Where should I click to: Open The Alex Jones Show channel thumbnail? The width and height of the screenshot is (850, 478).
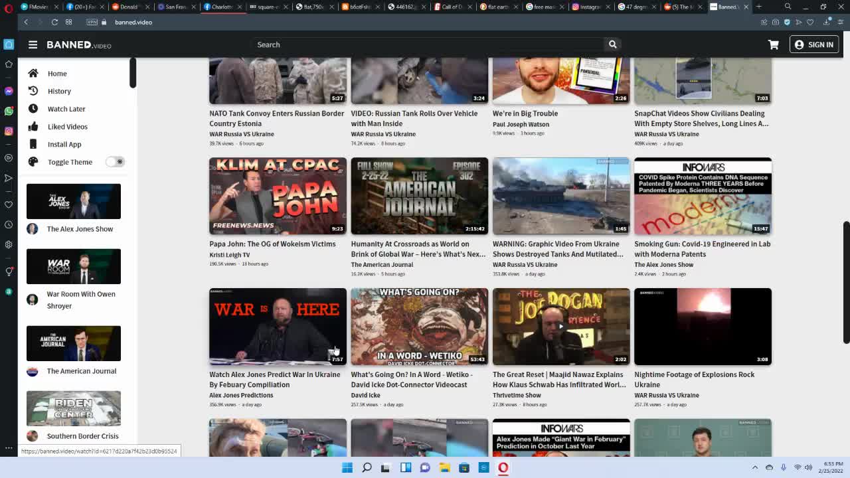click(x=74, y=201)
